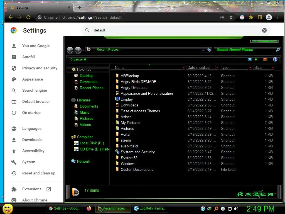Open a new Chrome tab
Viewport: 285px width, 214px height.
coord(79,8)
